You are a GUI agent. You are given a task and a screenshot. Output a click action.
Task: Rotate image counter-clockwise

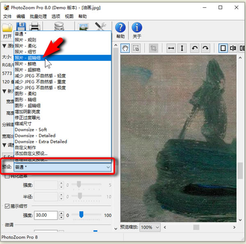coord(195,48)
